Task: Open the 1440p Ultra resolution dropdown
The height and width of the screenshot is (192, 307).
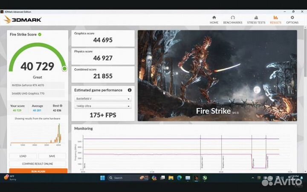Action: pos(103,106)
